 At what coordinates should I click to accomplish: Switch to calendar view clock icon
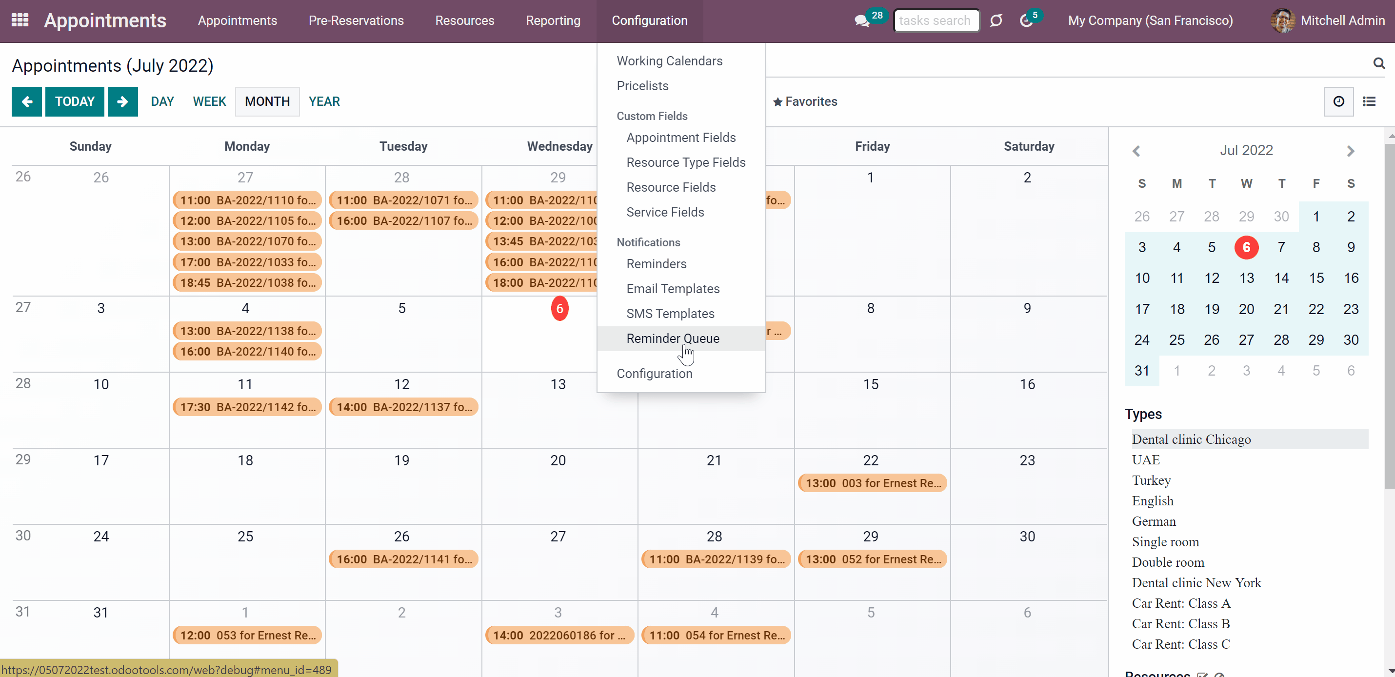click(x=1338, y=101)
